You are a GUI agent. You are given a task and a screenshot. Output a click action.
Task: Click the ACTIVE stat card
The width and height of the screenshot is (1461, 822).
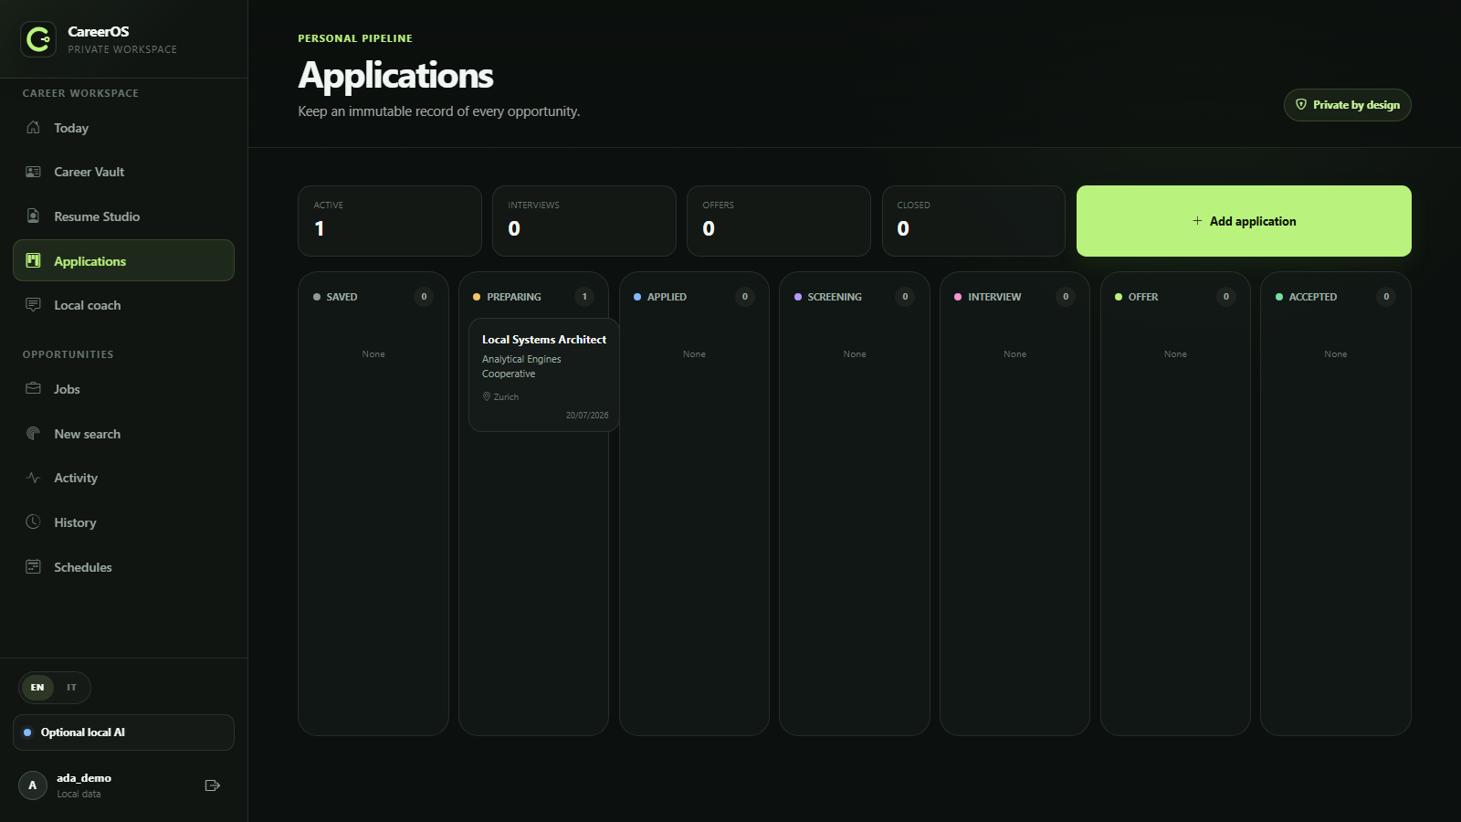pyautogui.click(x=390, y=221)
